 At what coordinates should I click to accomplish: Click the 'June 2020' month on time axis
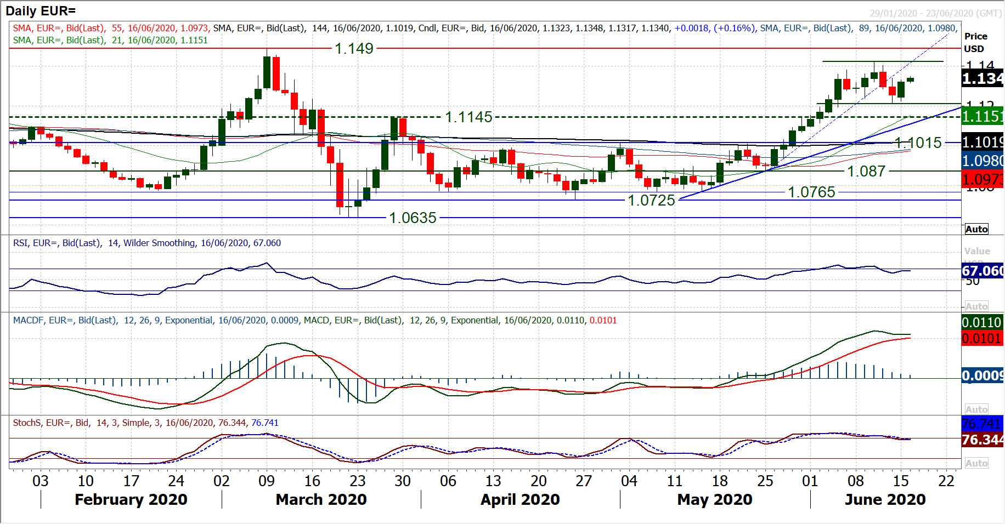(x=885, y=499)
